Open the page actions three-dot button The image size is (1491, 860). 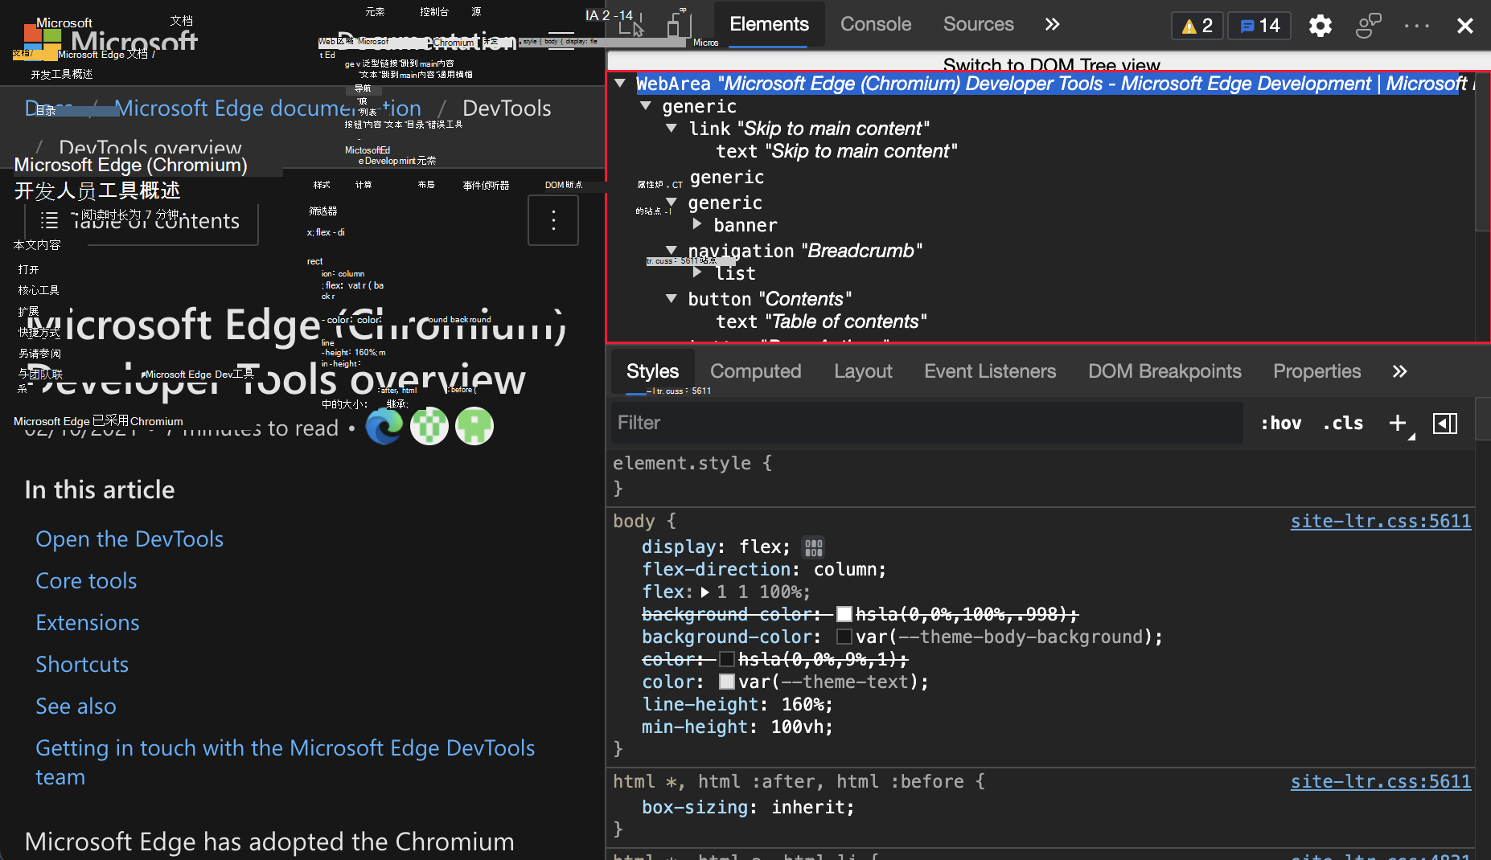553,220
